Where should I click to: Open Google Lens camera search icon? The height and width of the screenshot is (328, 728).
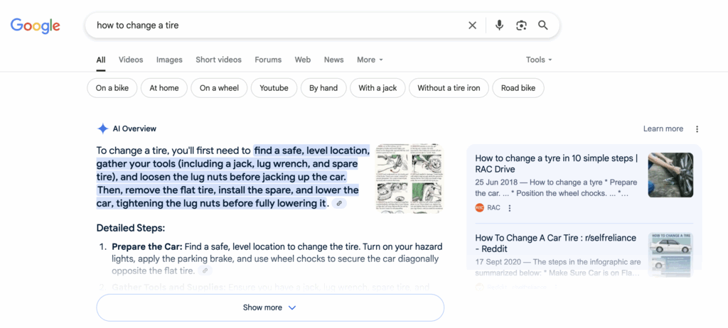[x=521, y=26]
